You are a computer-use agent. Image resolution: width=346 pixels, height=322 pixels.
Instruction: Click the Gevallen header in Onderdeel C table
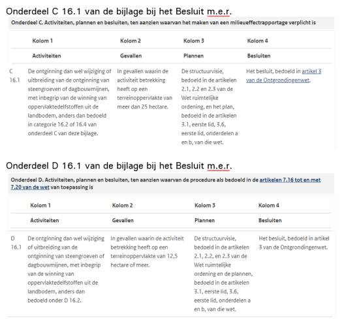pyautogui.click(x=131, y=56)
